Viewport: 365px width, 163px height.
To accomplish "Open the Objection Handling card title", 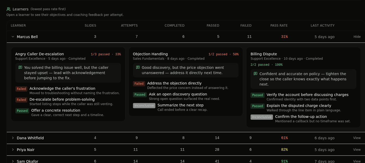I will point(150,54).
